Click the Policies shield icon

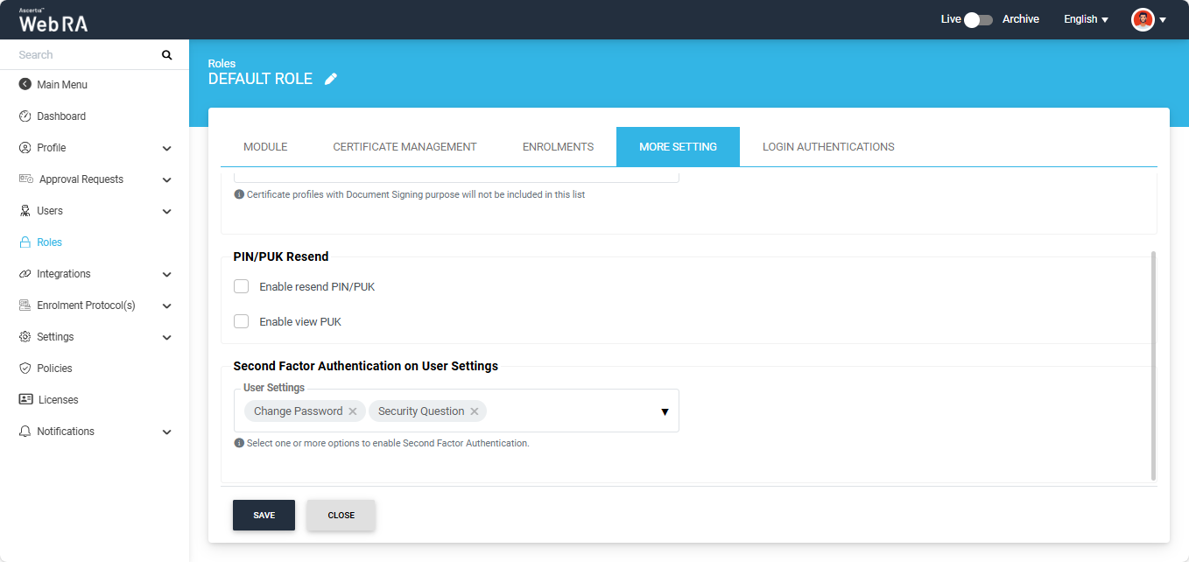click(25, 369)
